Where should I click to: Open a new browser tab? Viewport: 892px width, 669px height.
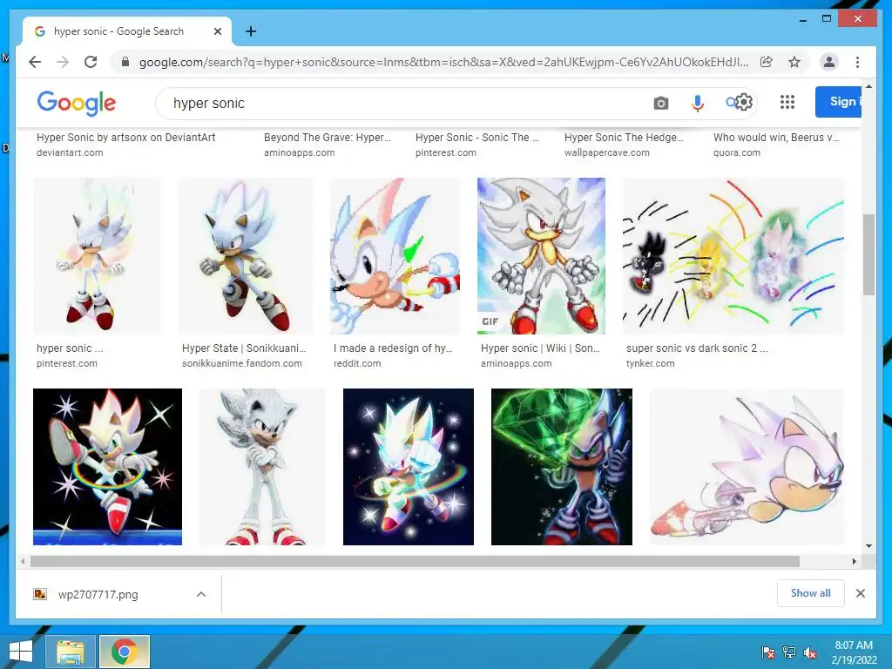coord(251,31)
